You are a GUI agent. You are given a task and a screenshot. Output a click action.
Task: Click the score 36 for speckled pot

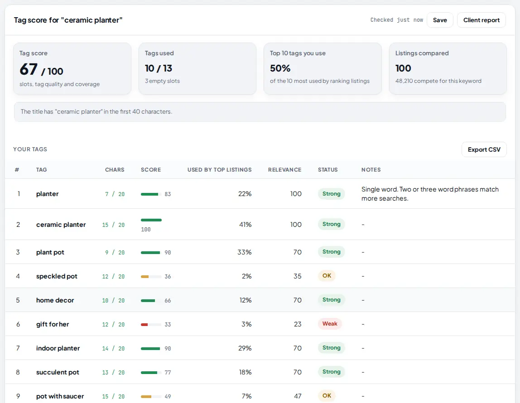tap(168, 276)
